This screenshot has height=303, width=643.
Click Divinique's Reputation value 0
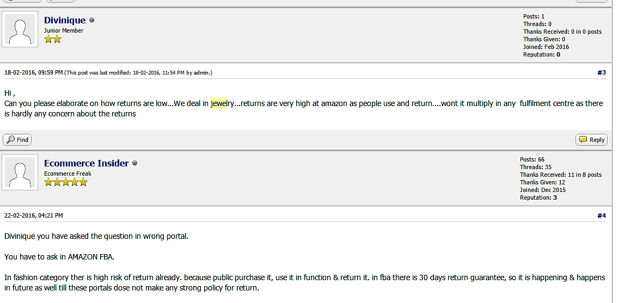pyautogui.click(x=558, y=54)
